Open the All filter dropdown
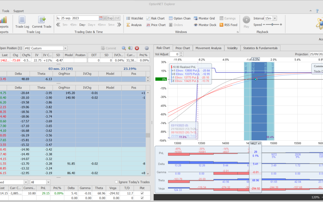The height and width of the screenshot is (202, 323). pyautogui.click(x=48, y=182)
